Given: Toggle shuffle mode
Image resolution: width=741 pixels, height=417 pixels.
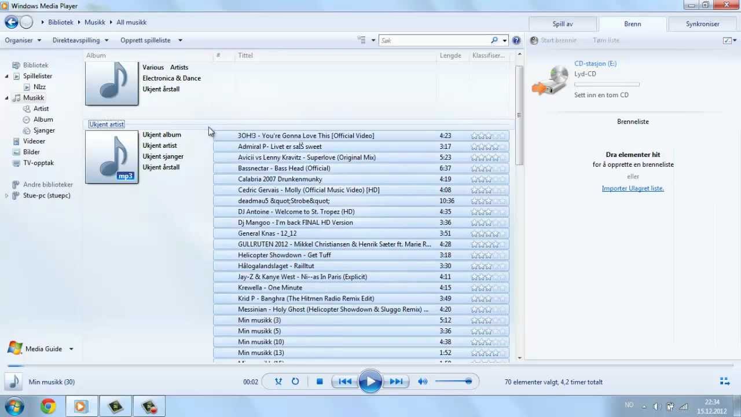Looking at the screenshot, I should pos(278,382).
